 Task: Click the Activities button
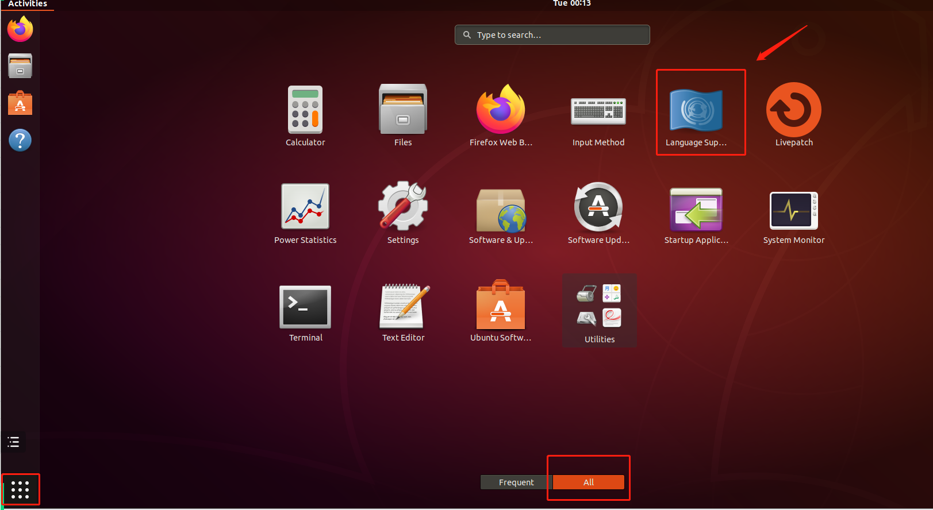28,4
